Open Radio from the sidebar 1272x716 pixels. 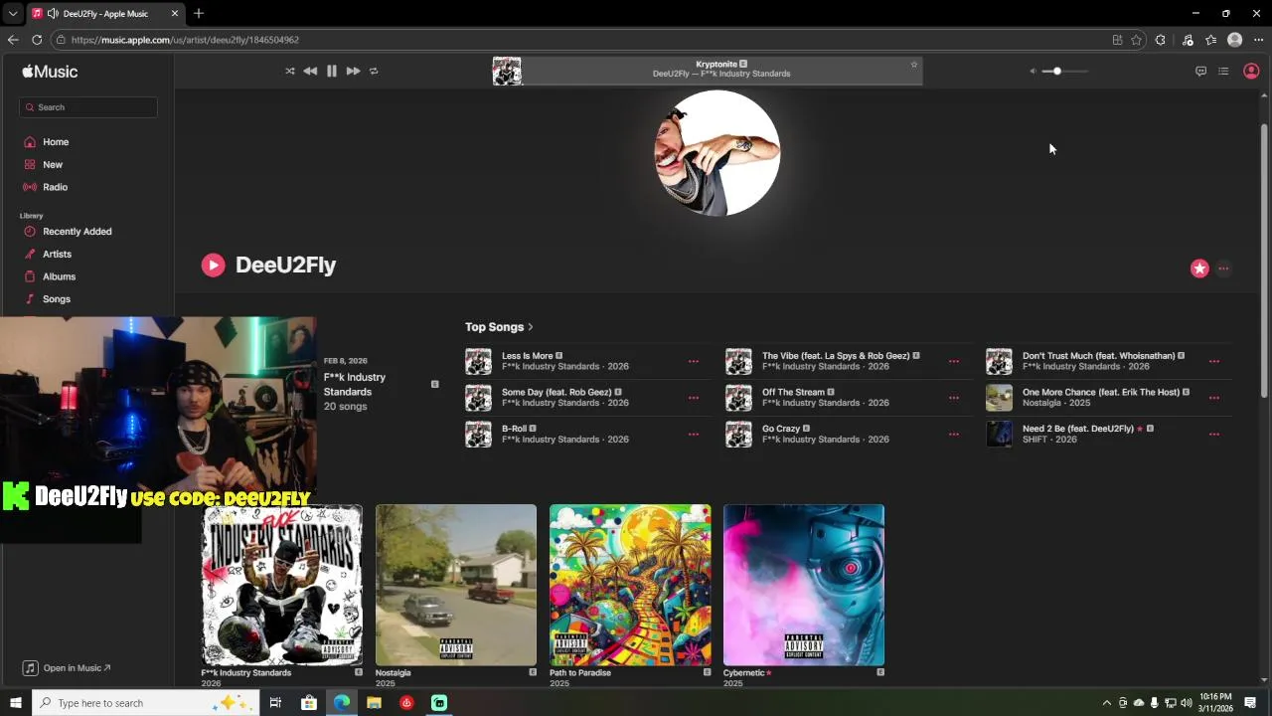[x=55, y=187]
